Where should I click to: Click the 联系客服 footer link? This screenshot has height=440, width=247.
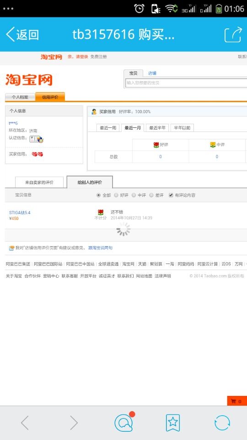(x=70, y=276)
